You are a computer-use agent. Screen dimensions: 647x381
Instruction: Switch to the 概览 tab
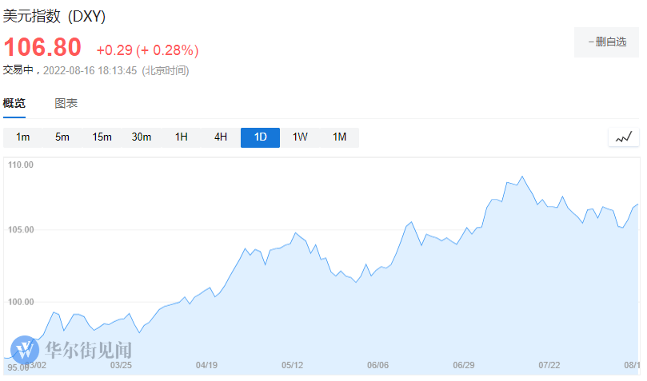pyautogui.click(x=14, y=103)
